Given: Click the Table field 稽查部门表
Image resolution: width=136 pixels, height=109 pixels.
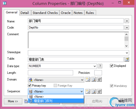Looking at the screenshot, I should (x=76, y=59).
